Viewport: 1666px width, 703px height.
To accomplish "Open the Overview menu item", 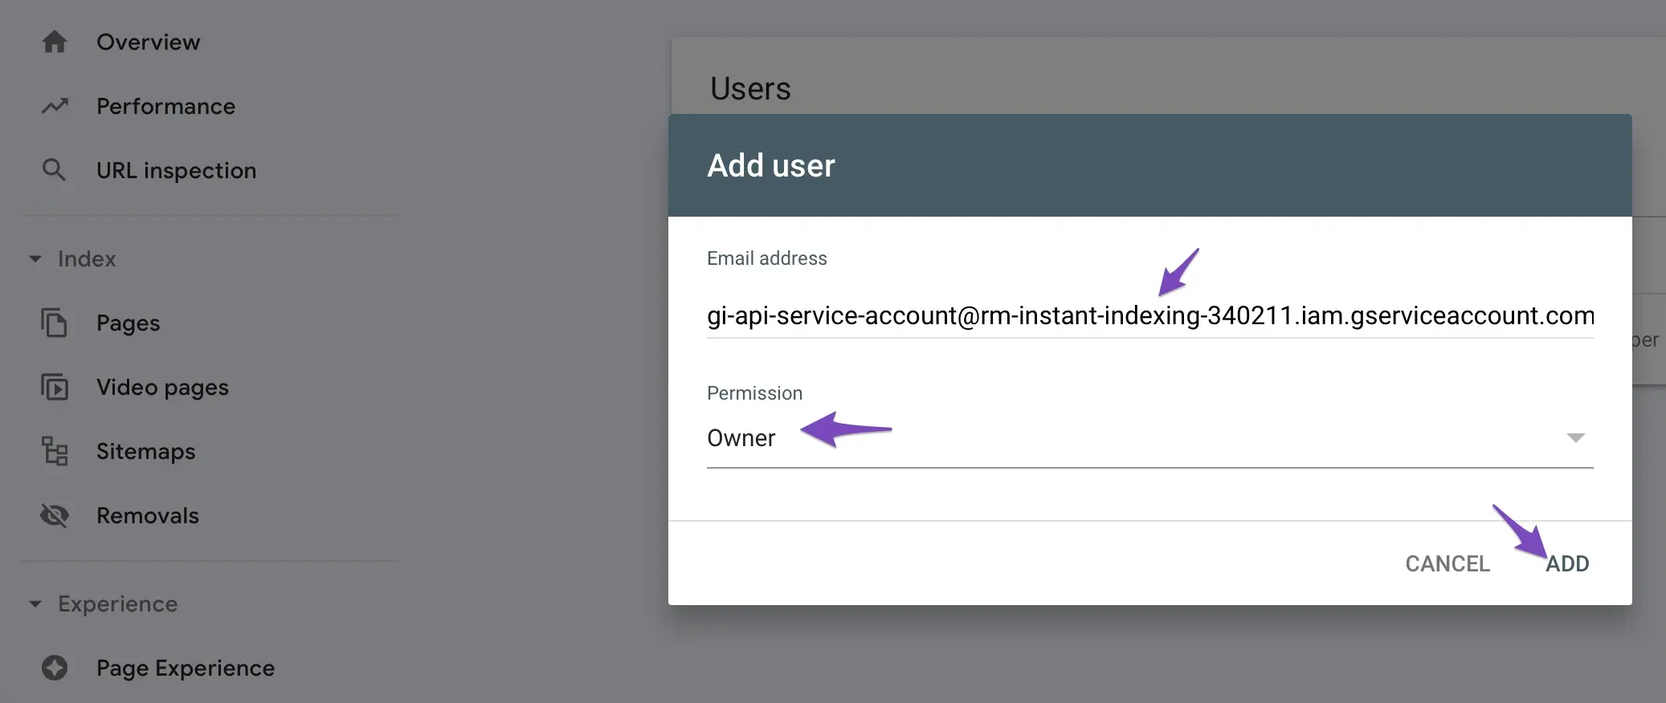I will point(148,42).
